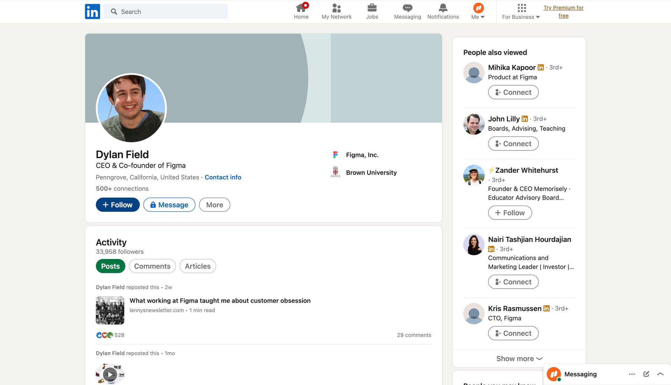Open the Me dropdown menu
This screenshot has height=385, width=671.
478,12
